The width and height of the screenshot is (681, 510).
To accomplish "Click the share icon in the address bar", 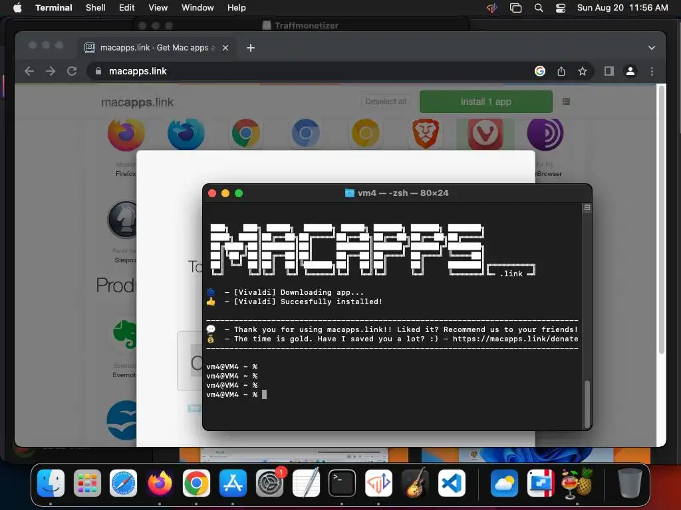I will pos(561,71).
